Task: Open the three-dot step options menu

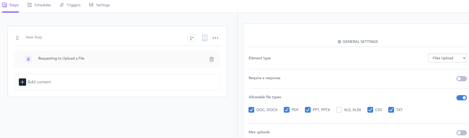Action: click(x=215, y=38)
